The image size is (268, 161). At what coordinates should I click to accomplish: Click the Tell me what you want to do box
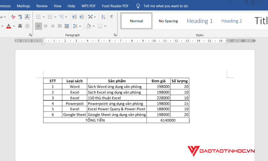coord(166,6)
